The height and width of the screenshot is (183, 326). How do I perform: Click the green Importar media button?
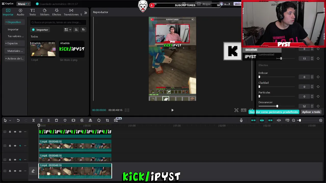40,30
